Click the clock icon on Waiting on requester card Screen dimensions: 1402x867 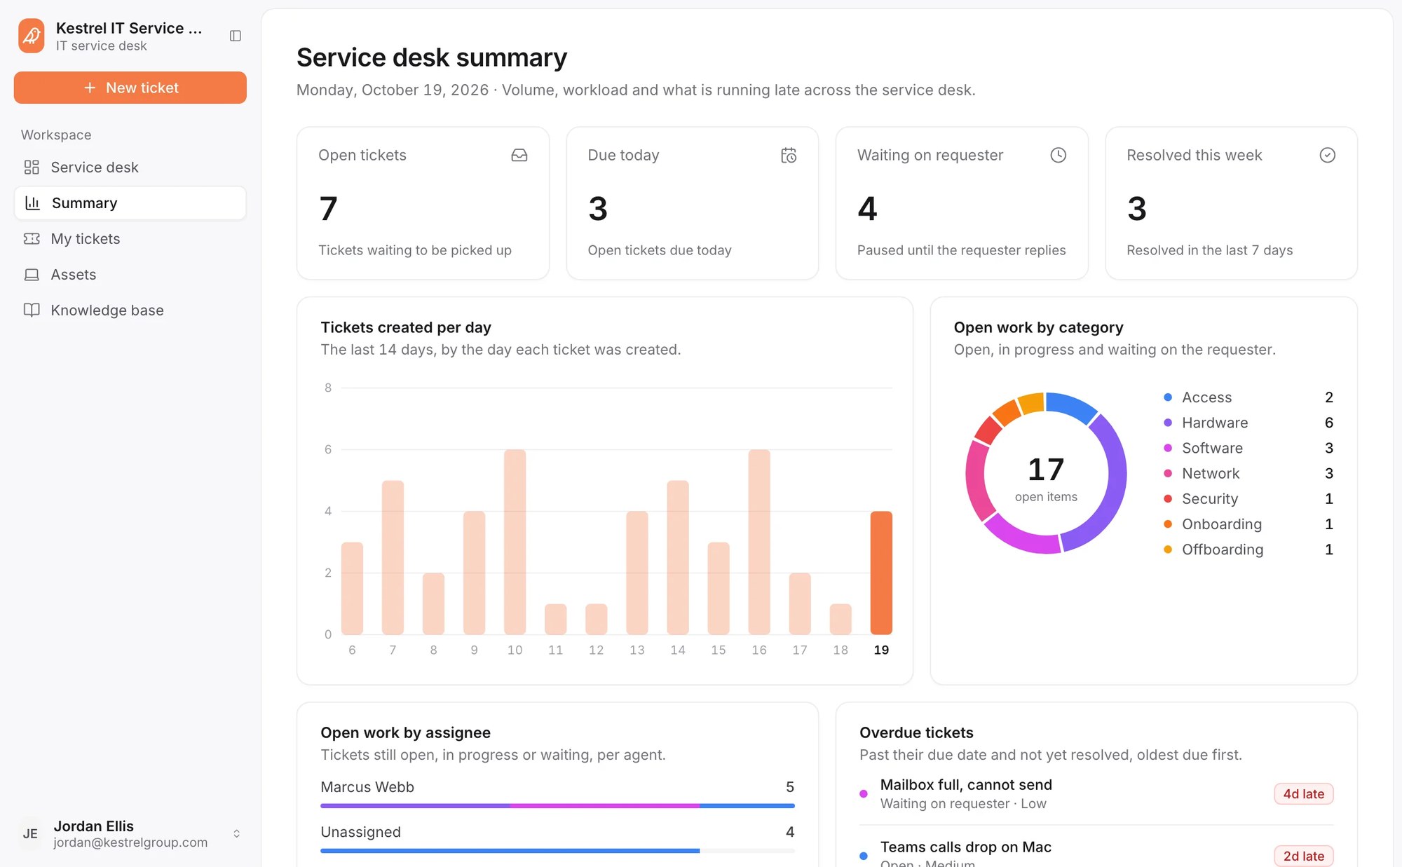1058,155
